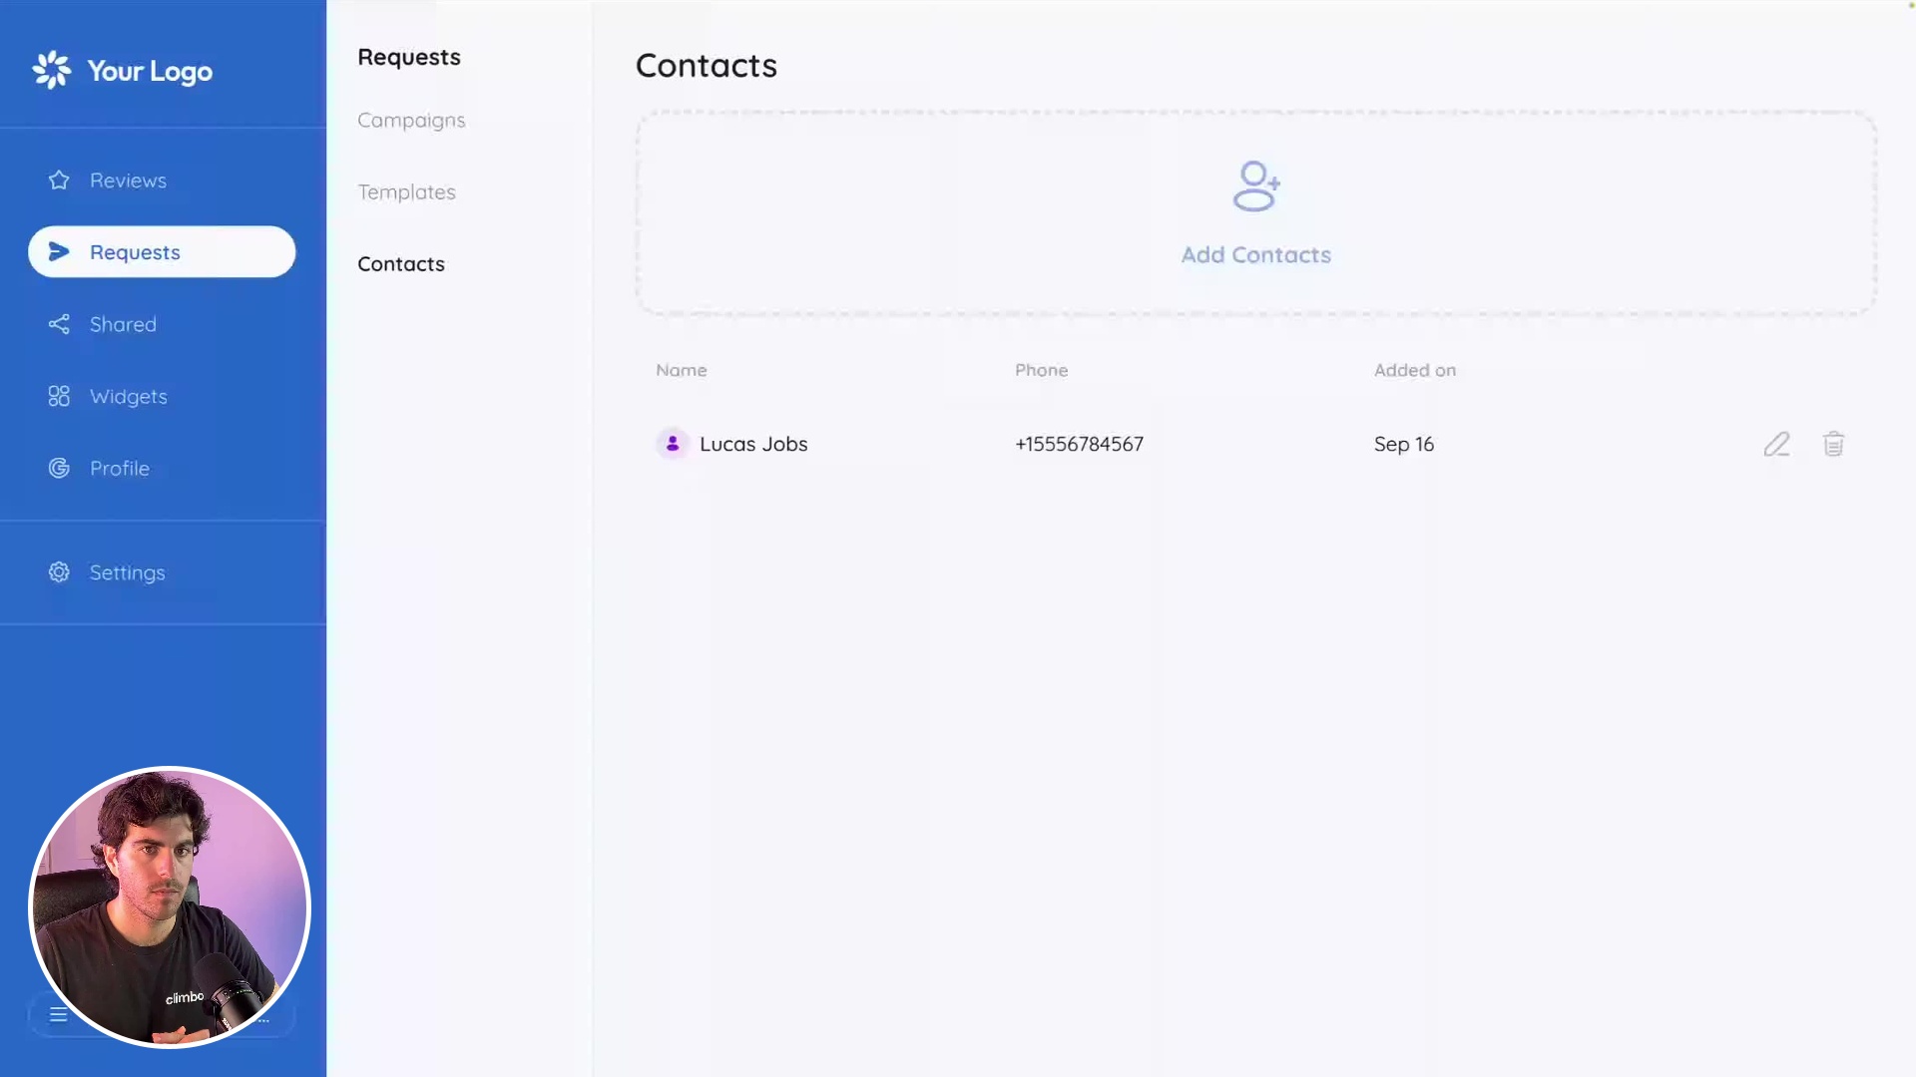Open Settings via the gear icon

[59, 572]
